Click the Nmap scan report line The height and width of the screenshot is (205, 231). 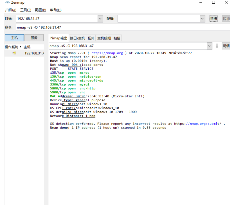pyautogui.click(x=84, y=57)
